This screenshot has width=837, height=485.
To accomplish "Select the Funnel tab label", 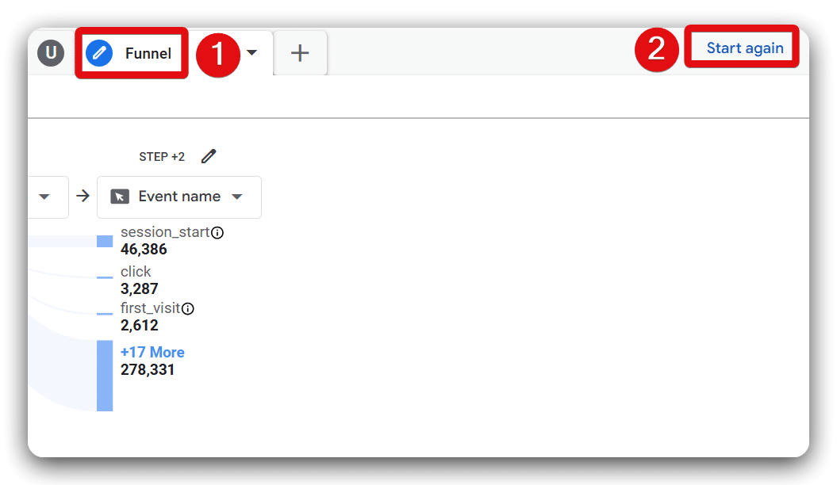I will point(148,54).
